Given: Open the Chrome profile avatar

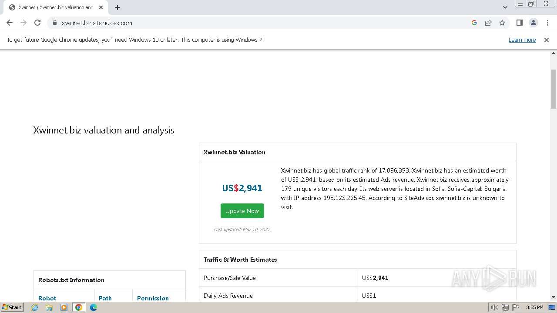Looking at the screenshot, I should pyautogui.click(x=533, y=23).
